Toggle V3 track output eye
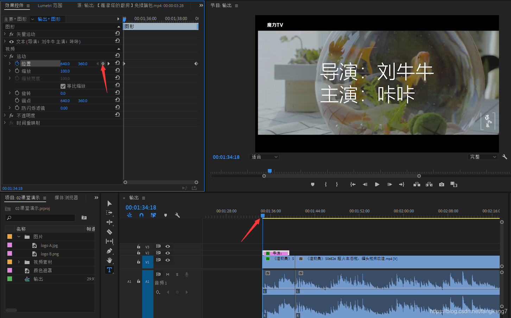The height and width of the screenshot is (318, 511). tap(168, 247)
